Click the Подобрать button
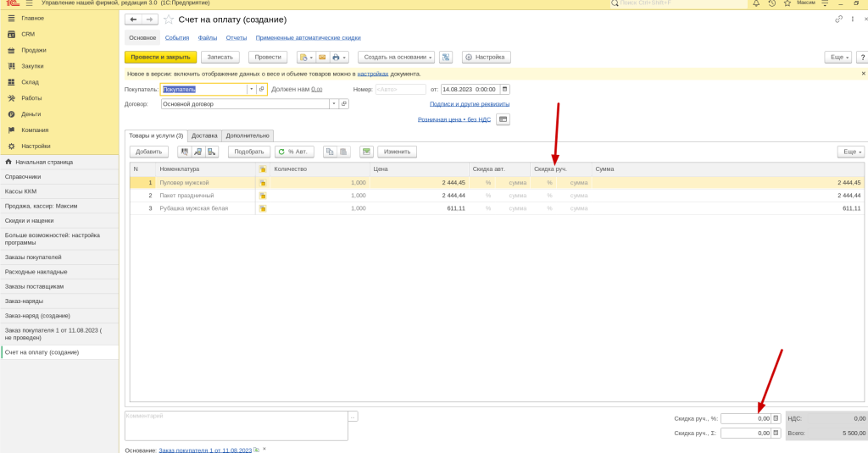868x453 pixels. coord(249,152)
